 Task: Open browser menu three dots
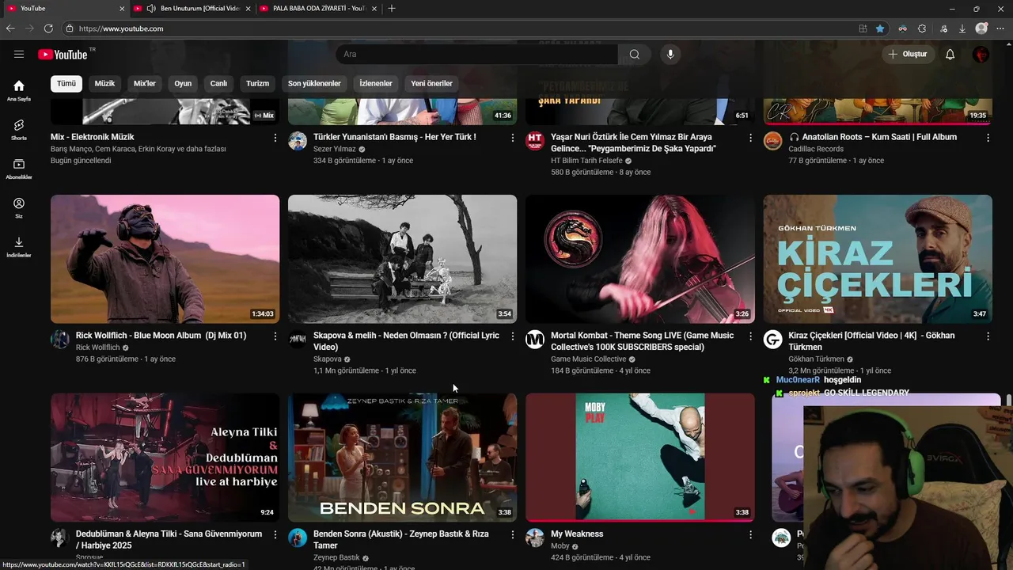(x=1002, y=28)
